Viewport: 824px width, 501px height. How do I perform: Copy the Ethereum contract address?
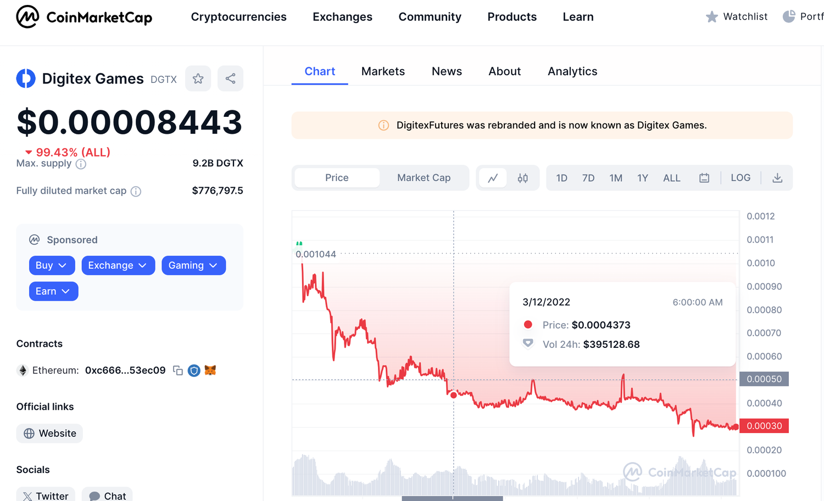pos(177,370)
